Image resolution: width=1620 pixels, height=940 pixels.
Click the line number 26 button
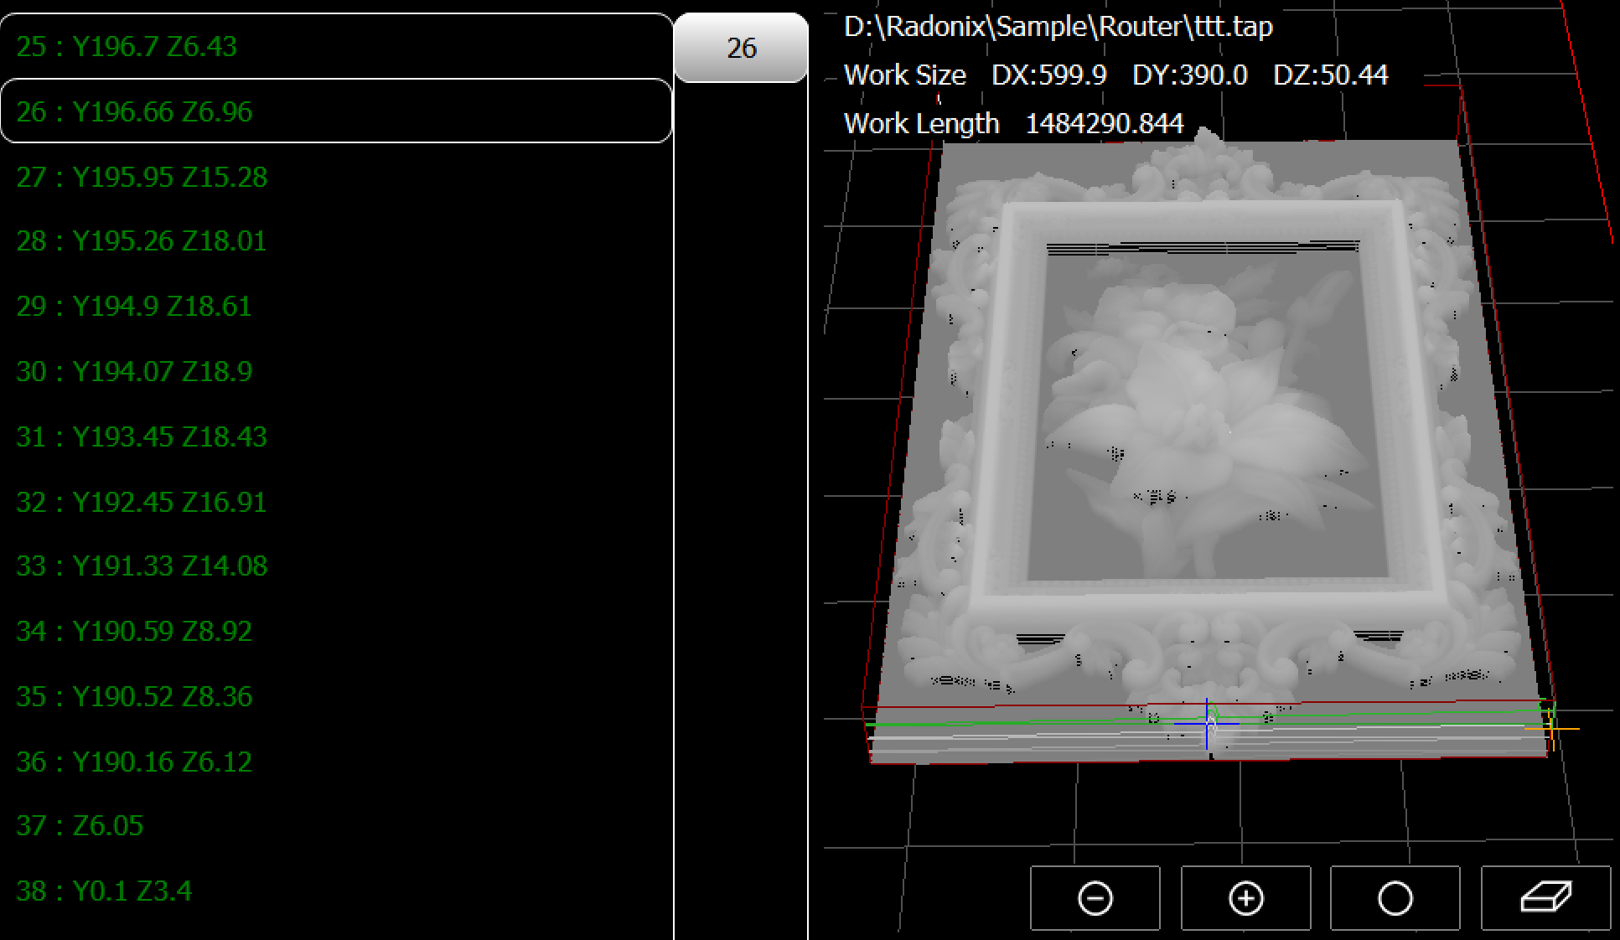[x=741, y=48]
